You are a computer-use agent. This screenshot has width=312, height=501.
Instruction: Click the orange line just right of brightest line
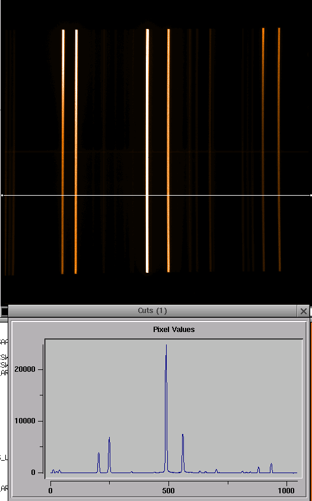pos(168,151)
